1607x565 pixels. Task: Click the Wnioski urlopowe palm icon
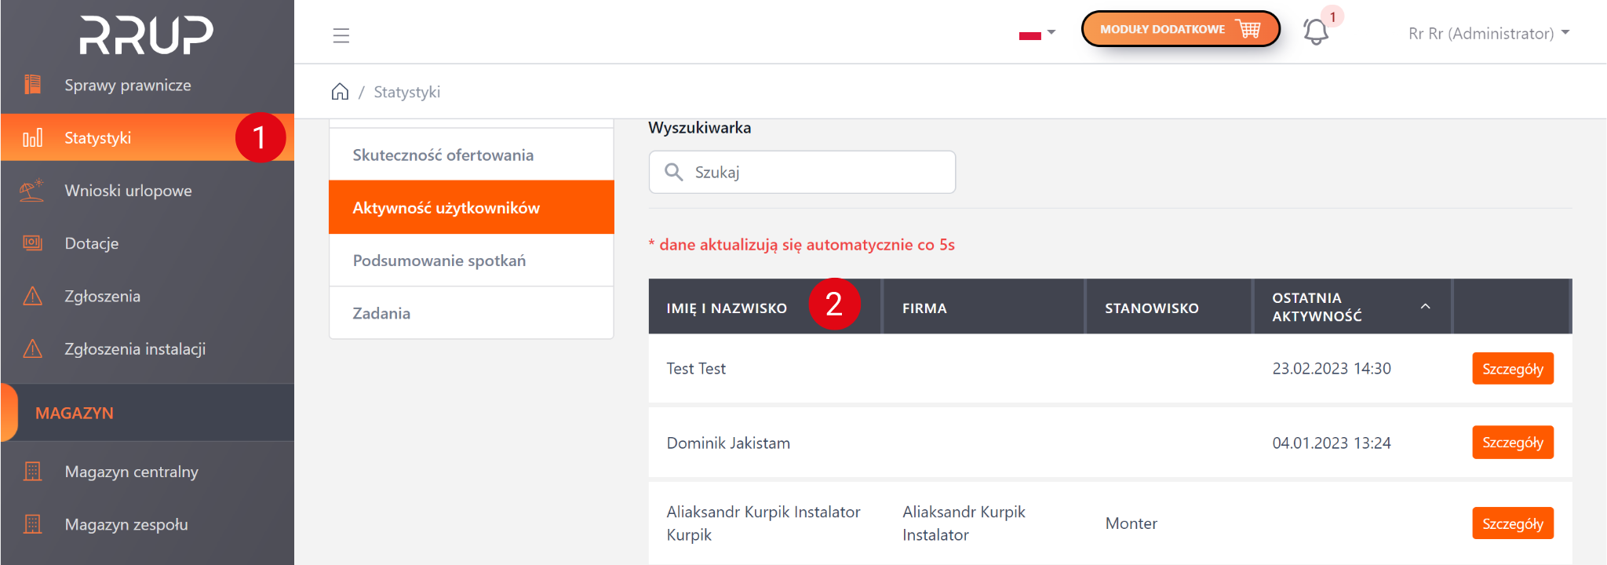click(x=32, y=191)
